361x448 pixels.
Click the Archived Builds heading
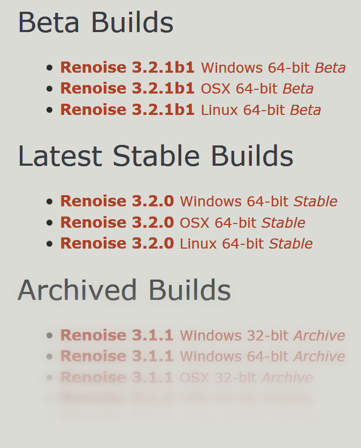click(124, 290)
